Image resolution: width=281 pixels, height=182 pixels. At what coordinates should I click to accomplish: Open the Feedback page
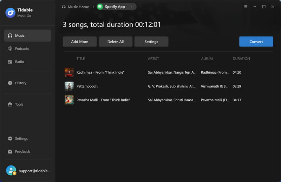pos(28,152)
